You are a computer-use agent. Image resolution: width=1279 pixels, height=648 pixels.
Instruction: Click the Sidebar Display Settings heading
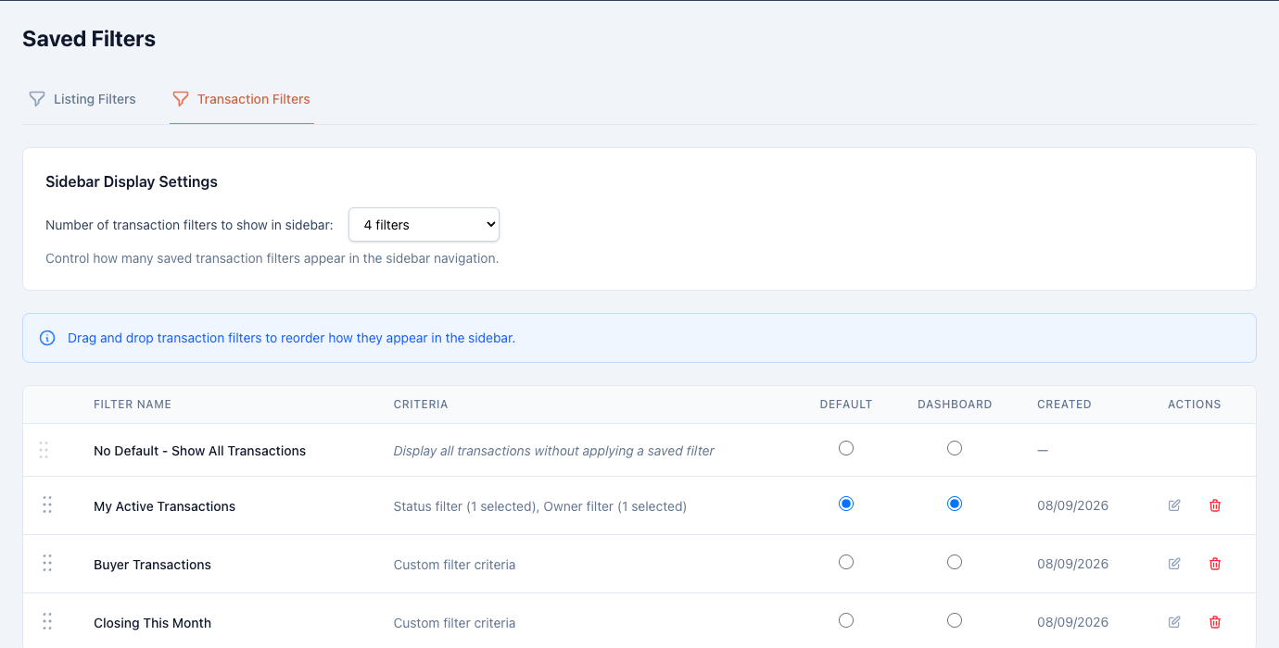pyautogui.click(x=132, y=181)
